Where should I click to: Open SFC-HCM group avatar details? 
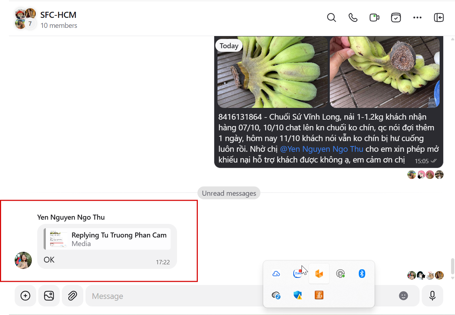25,19
